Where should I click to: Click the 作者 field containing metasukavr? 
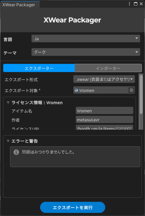coord(105,120)
